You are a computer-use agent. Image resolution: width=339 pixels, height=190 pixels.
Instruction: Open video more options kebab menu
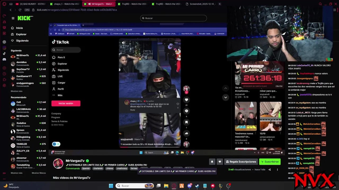pos(277,170)
